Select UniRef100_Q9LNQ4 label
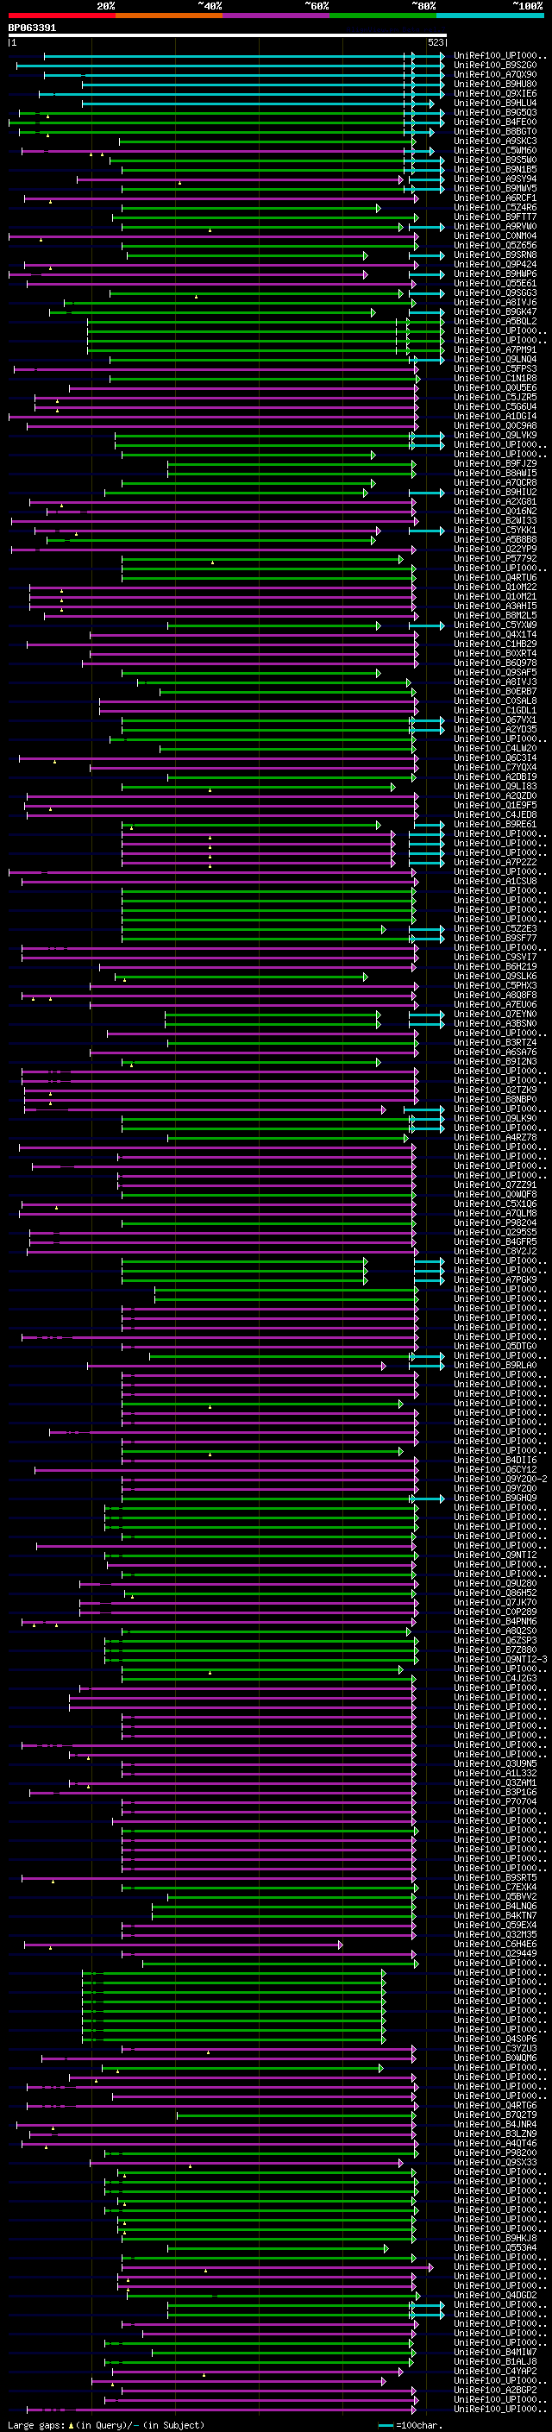The image size is (552, 2432). [x=495, y=360]
